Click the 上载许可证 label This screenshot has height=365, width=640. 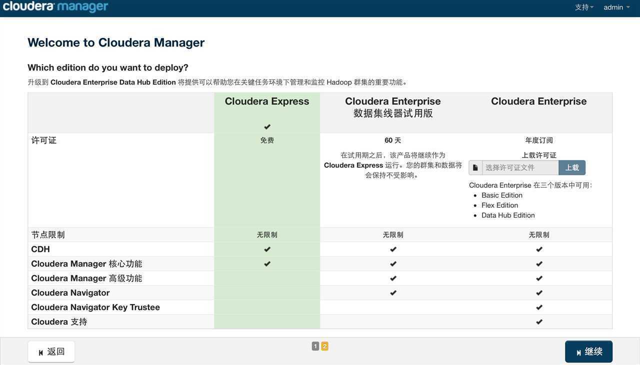pyautogui.click(x=539, y=155)
